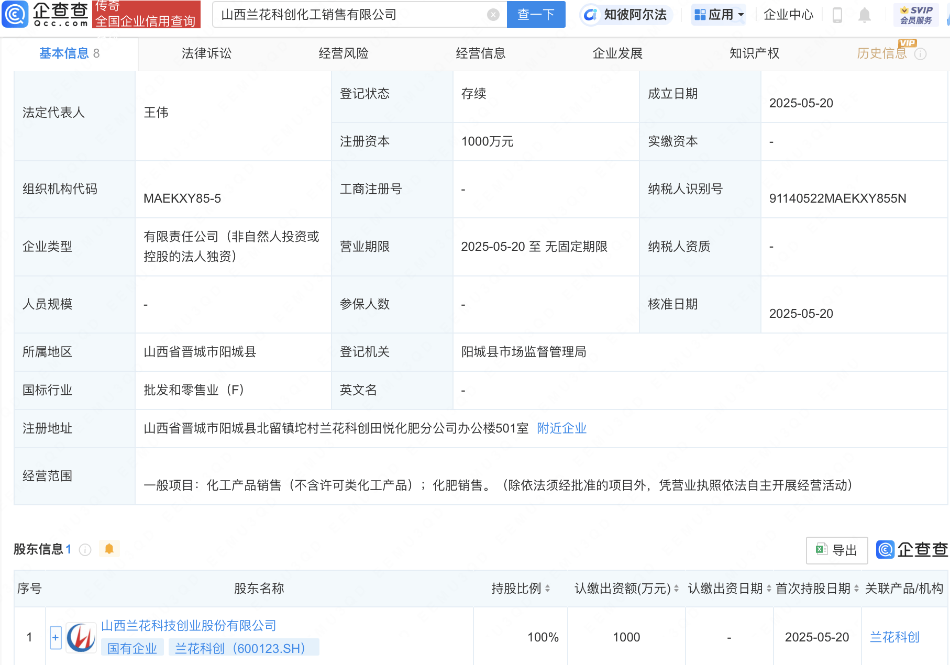Expand the shareholder row plus button
The image size is (950, 665).
(x=56, y=637)
